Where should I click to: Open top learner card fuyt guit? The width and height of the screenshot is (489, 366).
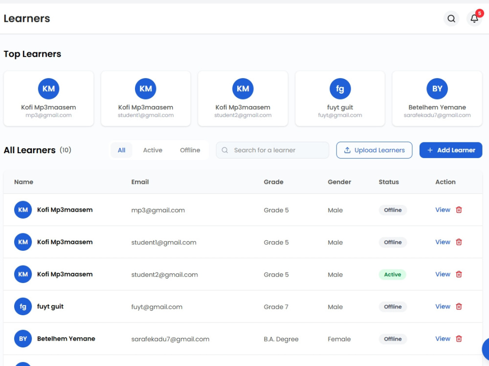click(x=340, y=99)
